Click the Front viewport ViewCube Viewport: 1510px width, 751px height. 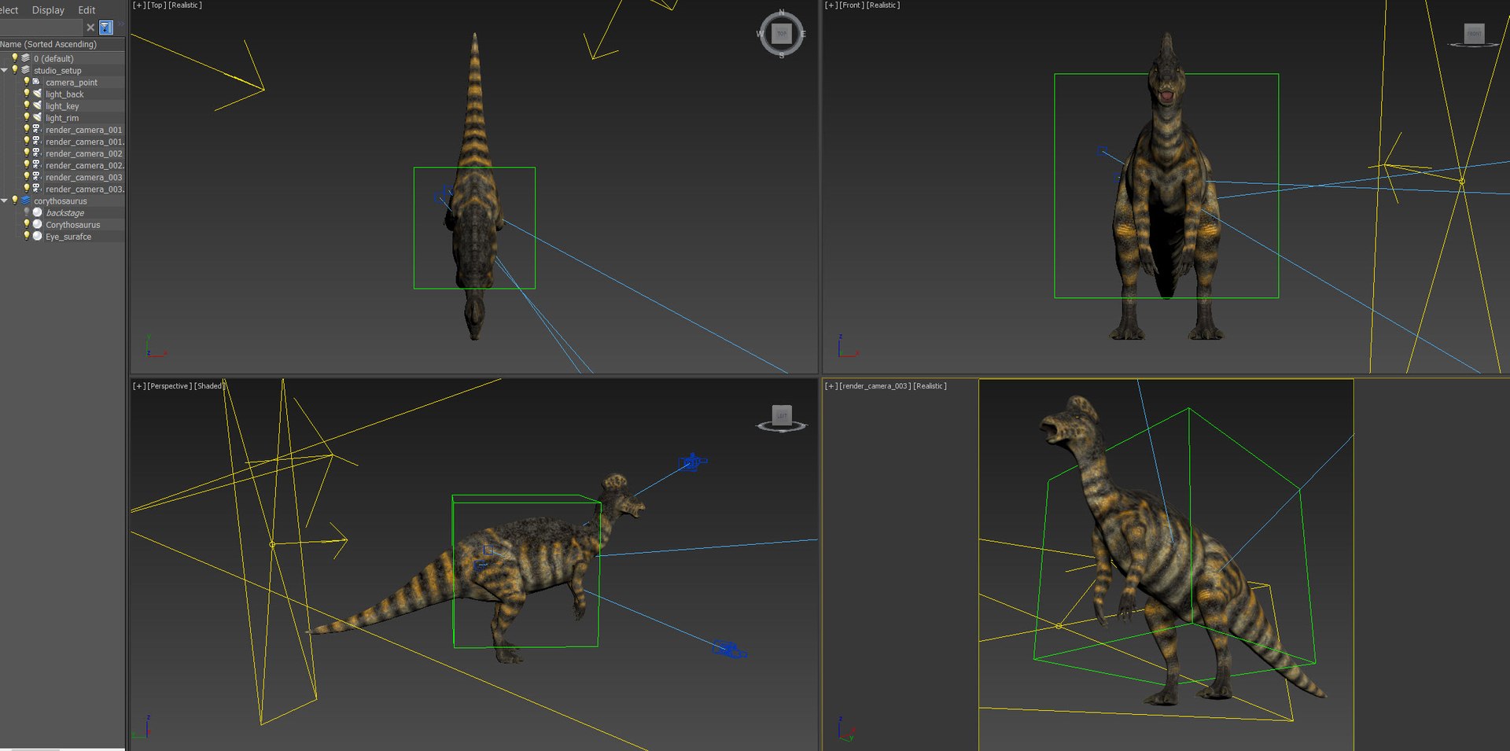1474,35
